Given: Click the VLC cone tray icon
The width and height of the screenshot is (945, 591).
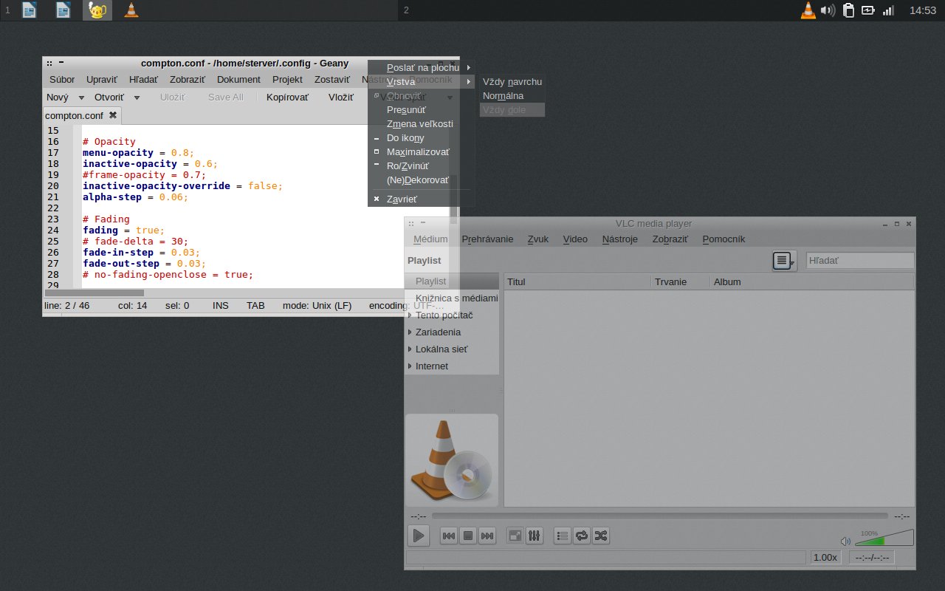Looking at the screenshot, I should [808, 10].
